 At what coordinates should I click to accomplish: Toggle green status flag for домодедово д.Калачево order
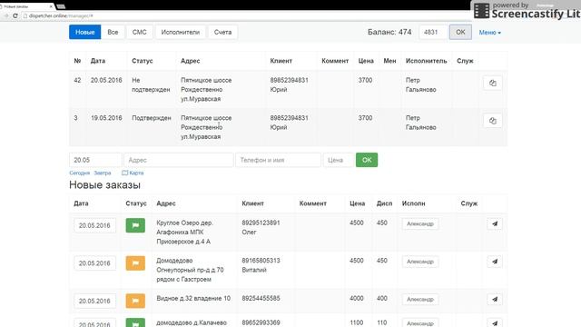135,322
